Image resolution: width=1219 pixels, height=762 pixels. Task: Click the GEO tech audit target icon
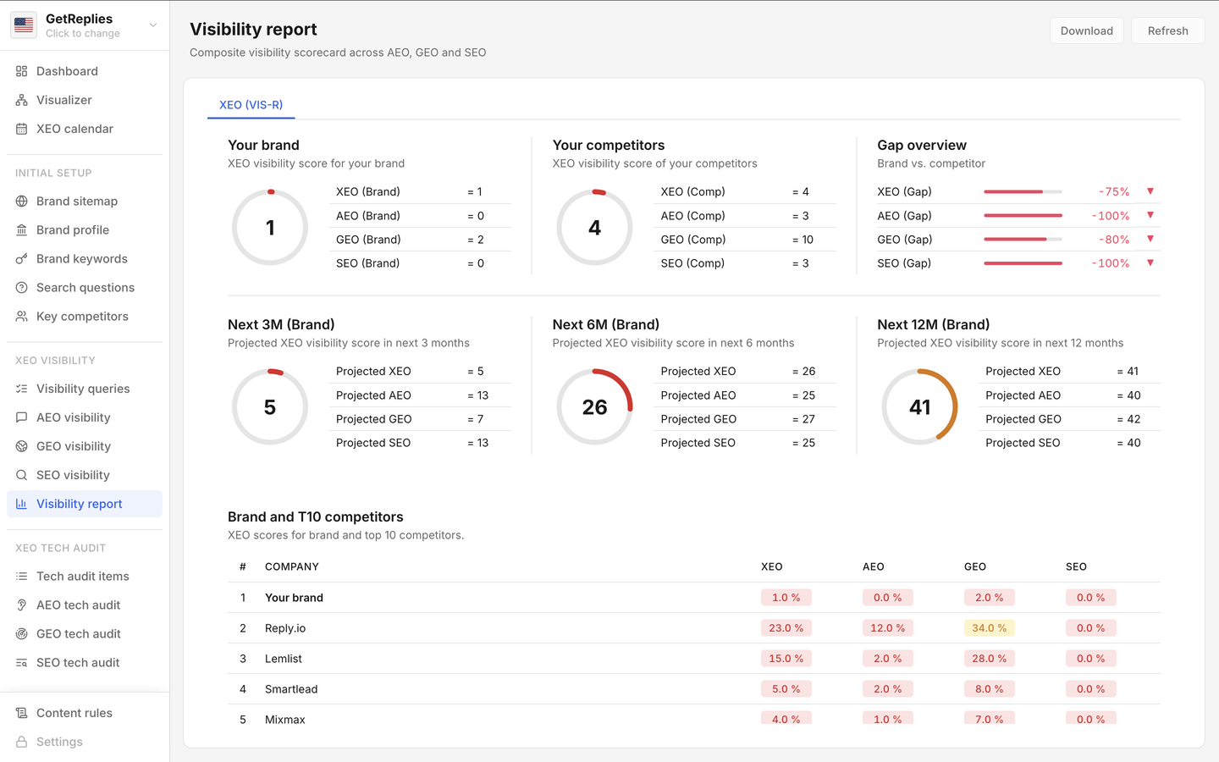coord(22,634)
